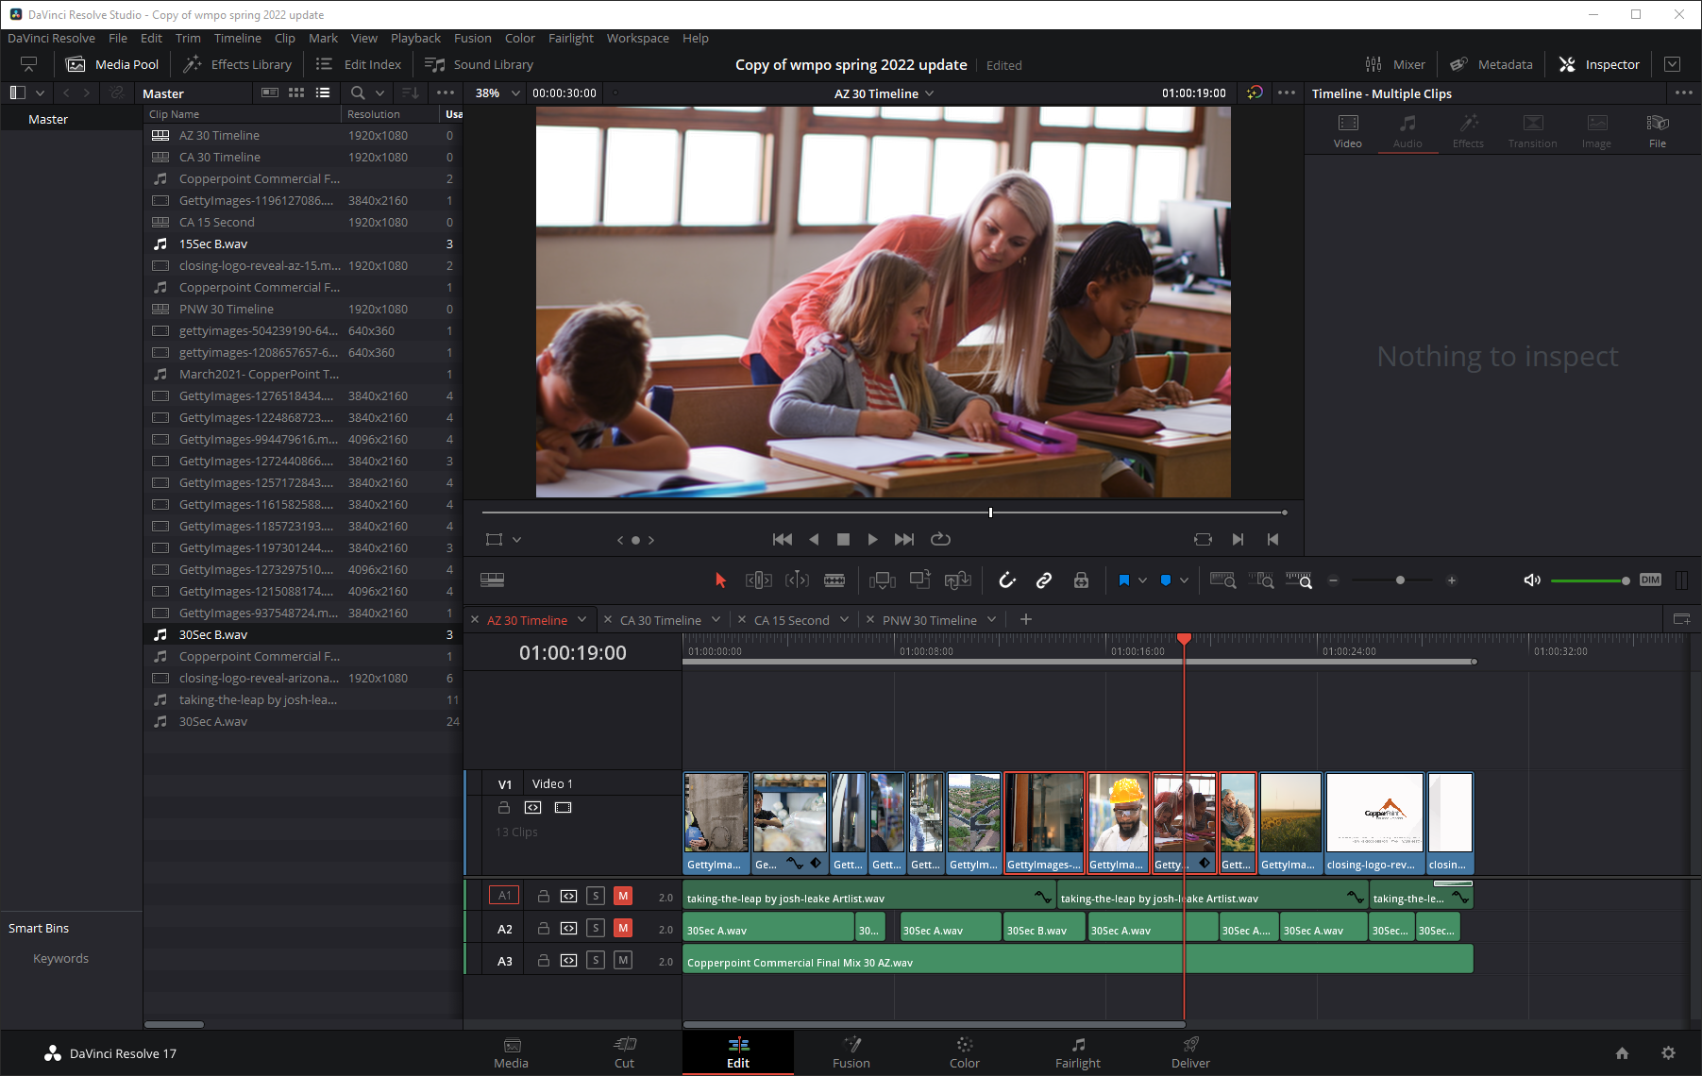Open the Workspace menu

pyautogui.click(x=637, y=38)
